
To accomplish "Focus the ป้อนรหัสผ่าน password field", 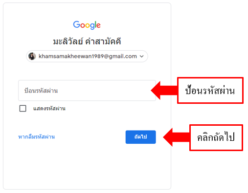I will (87, 91).
